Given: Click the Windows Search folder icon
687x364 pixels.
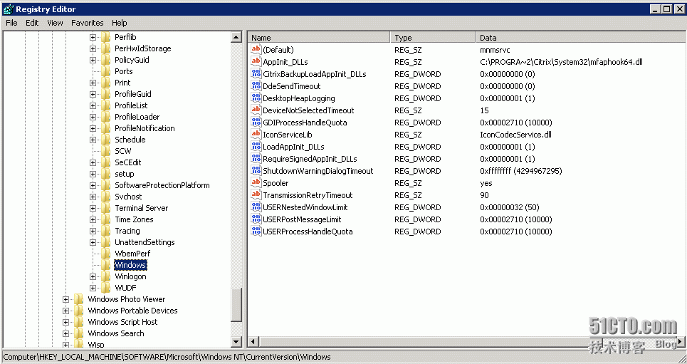Looking at the screenshot, I should click(79, 333).
